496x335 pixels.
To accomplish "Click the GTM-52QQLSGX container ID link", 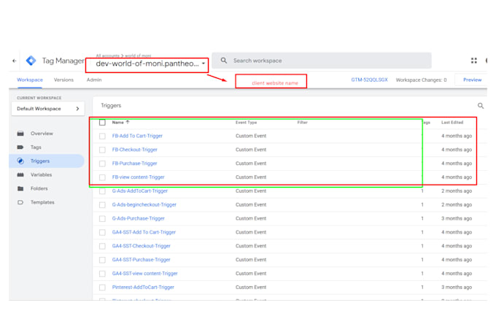I will pos(369,80).
